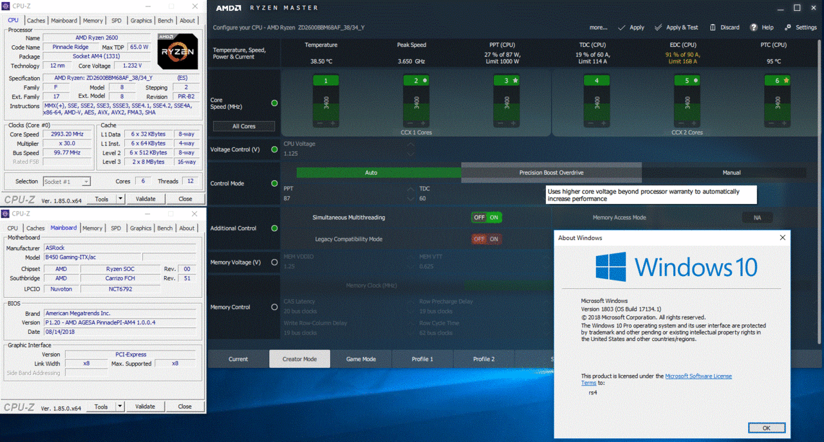Click Close button in Mainboard CPU-Z window
Image resolution: width=824 pixels, height=442 pixels.
tap(185, 407)
